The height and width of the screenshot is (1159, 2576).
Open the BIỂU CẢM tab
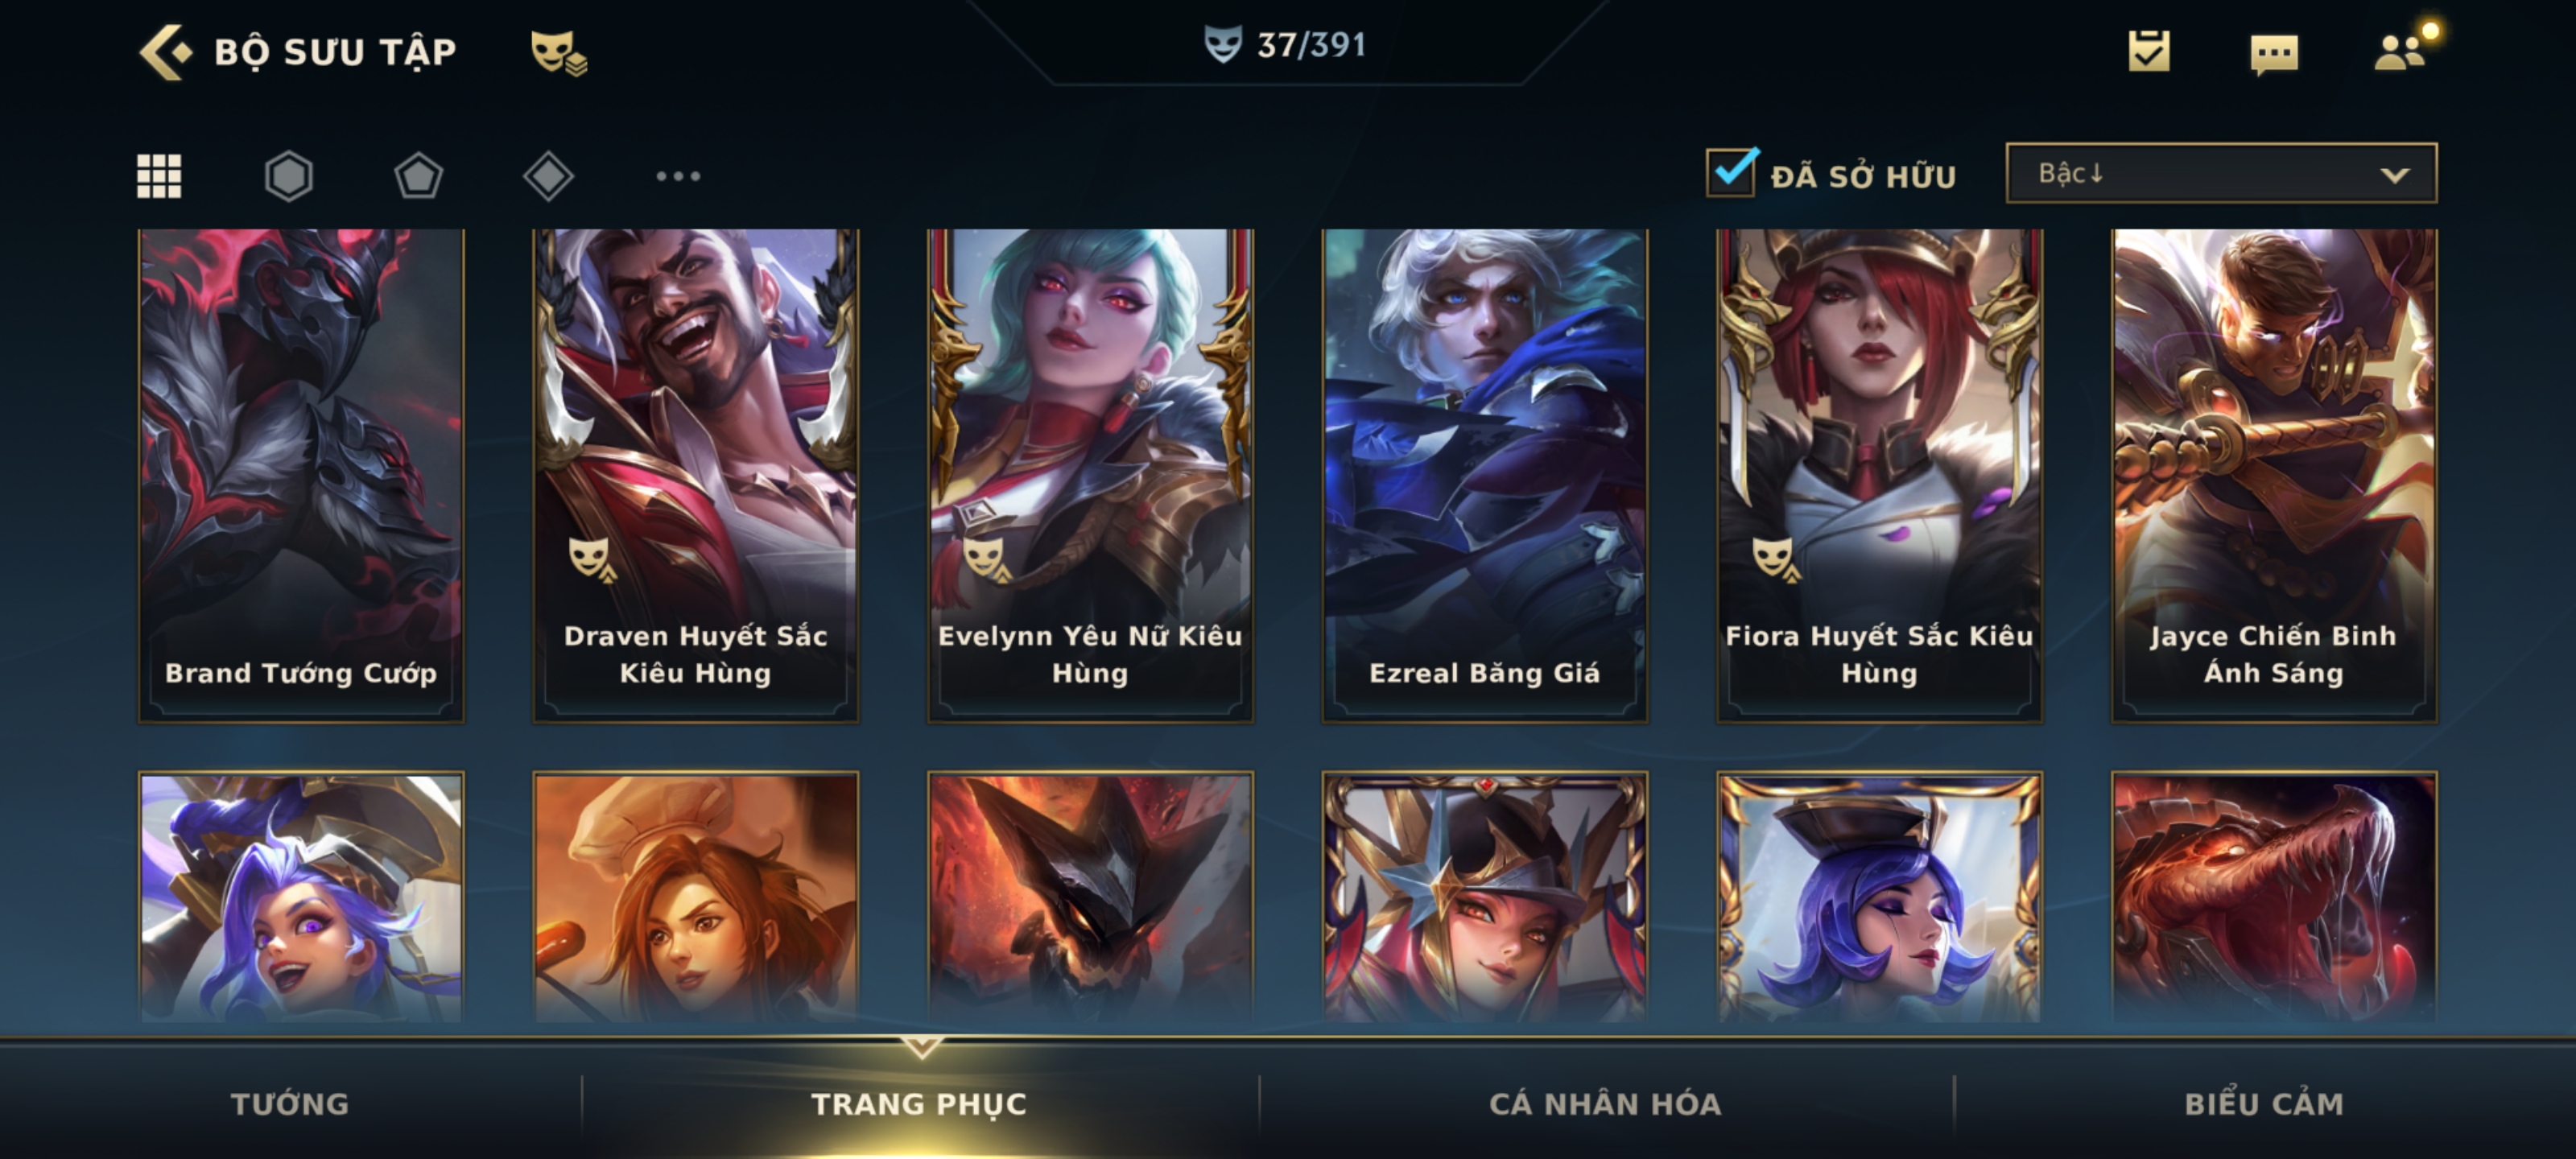pos(2264,1103)
